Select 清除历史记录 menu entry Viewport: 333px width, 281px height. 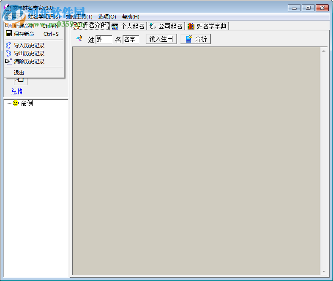click(x=34, y=62)
